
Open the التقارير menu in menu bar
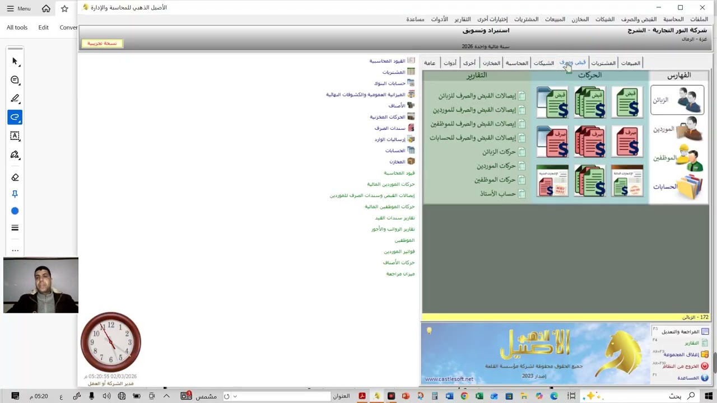[463, 19]
